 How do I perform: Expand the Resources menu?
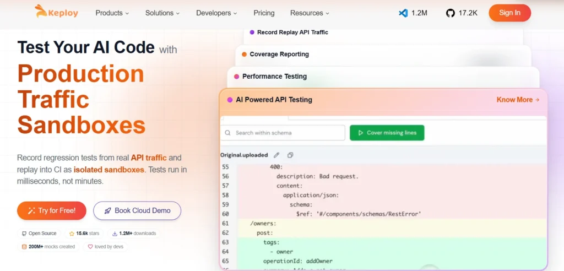(x=310, y=13)
